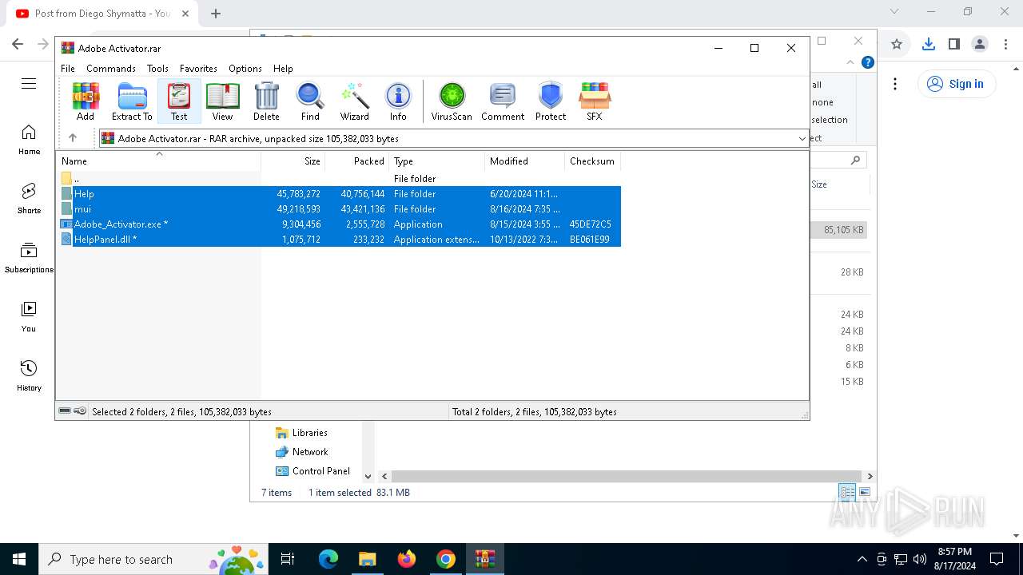Click the Test archive icon
Image resolution: width=1023 pixels, height=575 pixels.
pyautogui.click(x=179, y=101)
